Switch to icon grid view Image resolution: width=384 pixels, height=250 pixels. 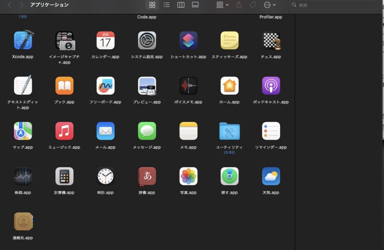coord(152,5)
